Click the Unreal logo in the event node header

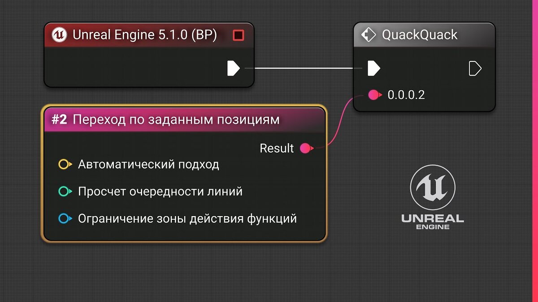point(59,35)
